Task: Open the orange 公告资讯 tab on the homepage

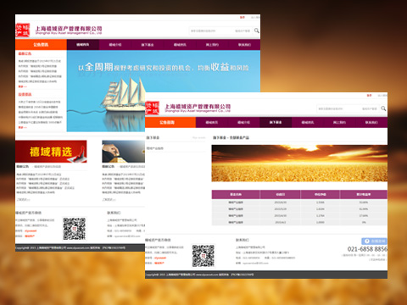Action: coord(41,45)
